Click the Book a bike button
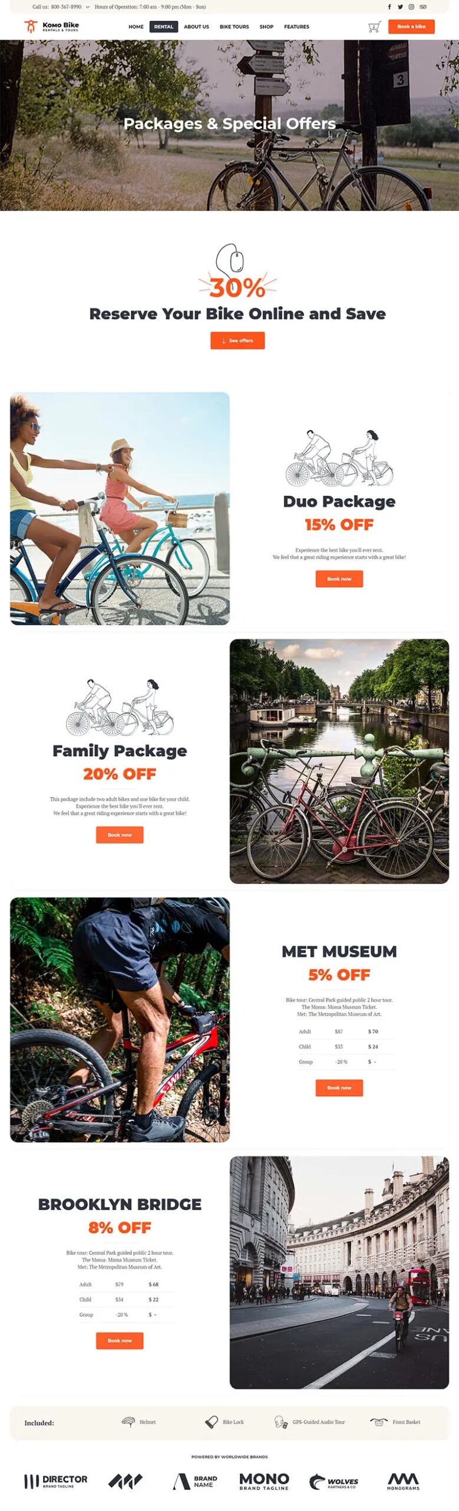The image size is (459, 1511). [x=411, y=27]
